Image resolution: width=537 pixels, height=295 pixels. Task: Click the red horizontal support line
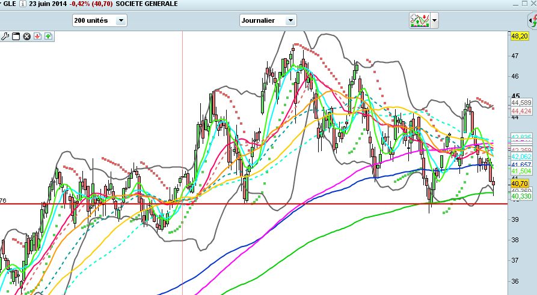[x=253, y=204]
